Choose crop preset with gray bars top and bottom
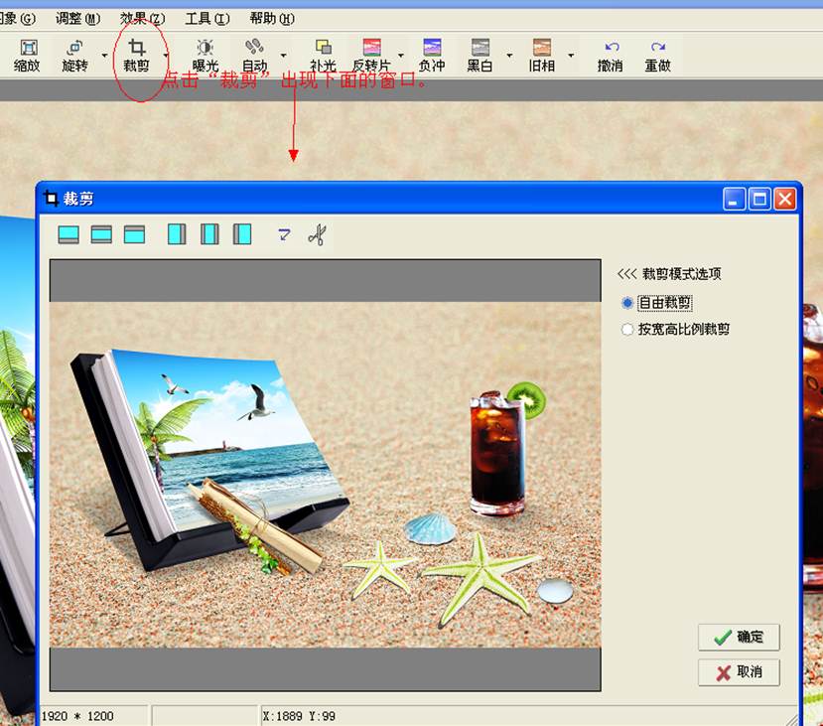 101,234
